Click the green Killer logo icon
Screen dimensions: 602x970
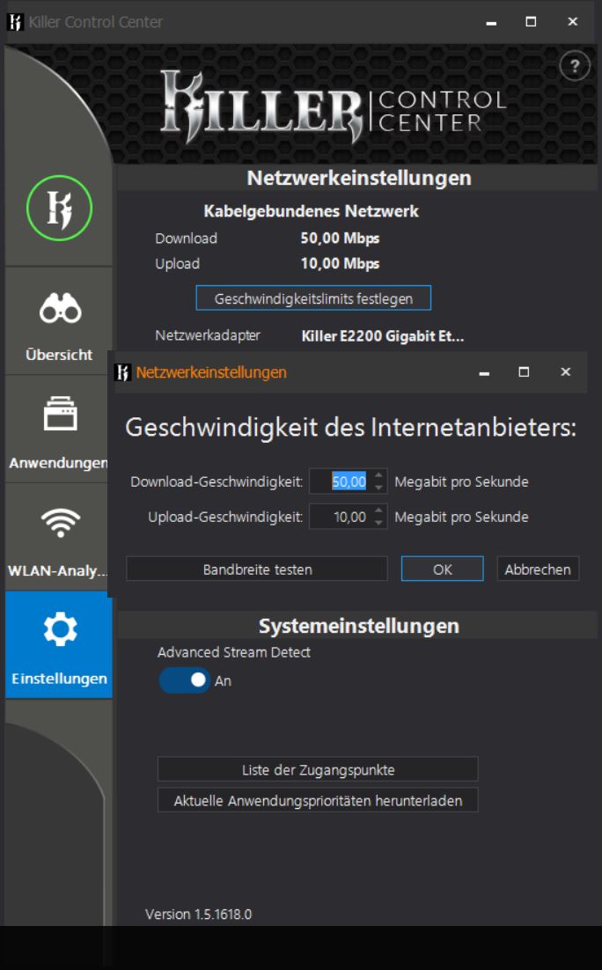(59, 212)
